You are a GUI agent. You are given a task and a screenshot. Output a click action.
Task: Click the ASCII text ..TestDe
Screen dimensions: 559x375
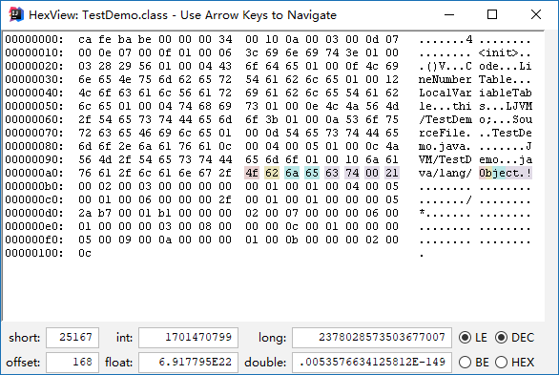pos(506,133)
